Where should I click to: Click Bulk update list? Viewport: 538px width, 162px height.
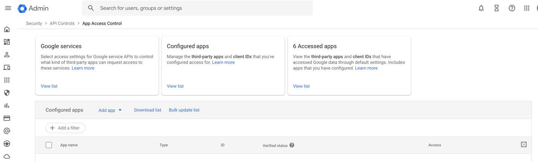(184, 110)
